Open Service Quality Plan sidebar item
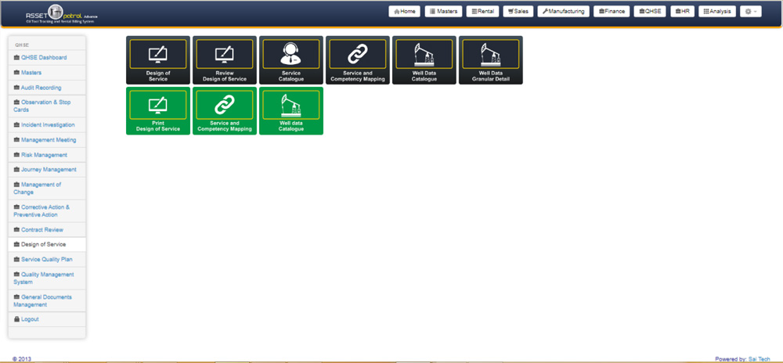Screen dimensions: 783x363 point(46,259)
